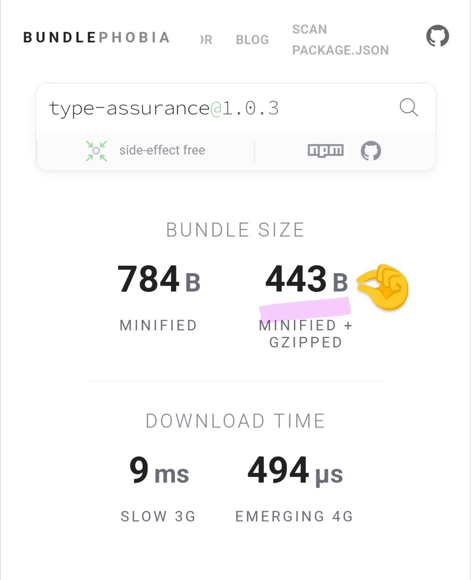
Task: Open the npm package page icon
Action: pyautogui.click(x=326, y=151)
